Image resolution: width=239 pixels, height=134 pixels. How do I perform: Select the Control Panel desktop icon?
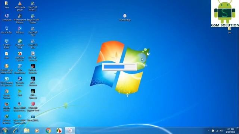[7, 44]
